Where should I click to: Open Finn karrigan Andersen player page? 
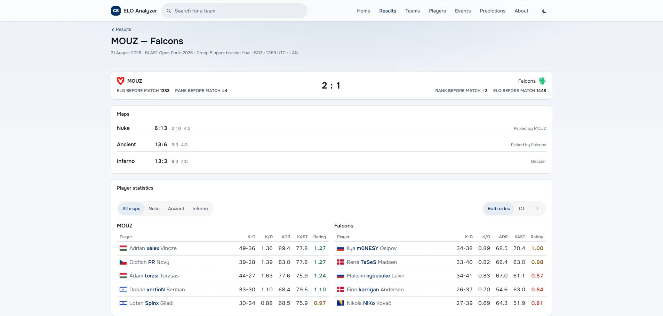point(375,290)
